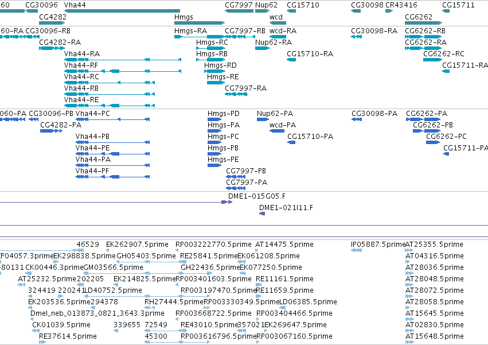Click transcript Hmgs-RD
The width and height of the screenshot is (488, 345).
[214, 71]
